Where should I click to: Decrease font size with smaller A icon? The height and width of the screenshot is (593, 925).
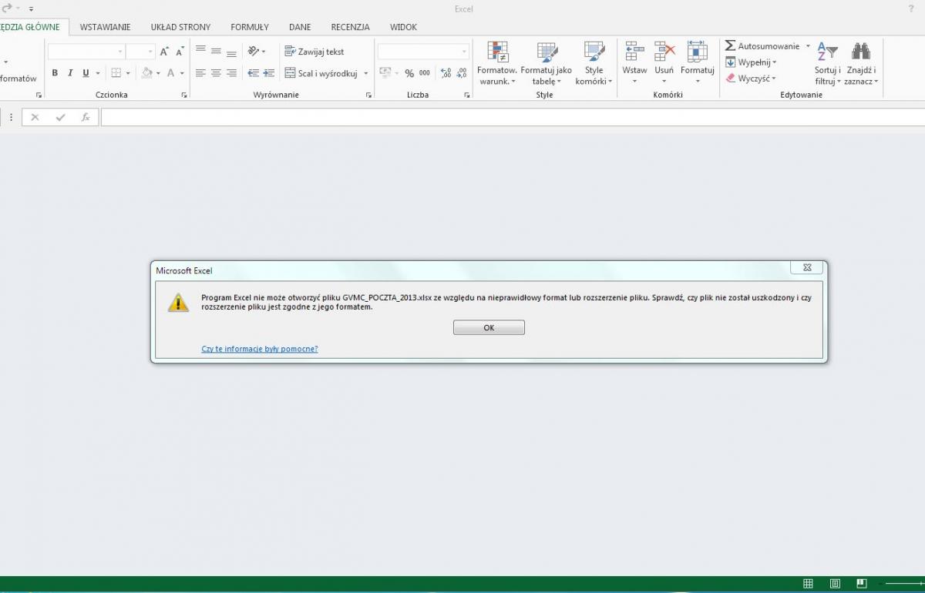[180, 52]
